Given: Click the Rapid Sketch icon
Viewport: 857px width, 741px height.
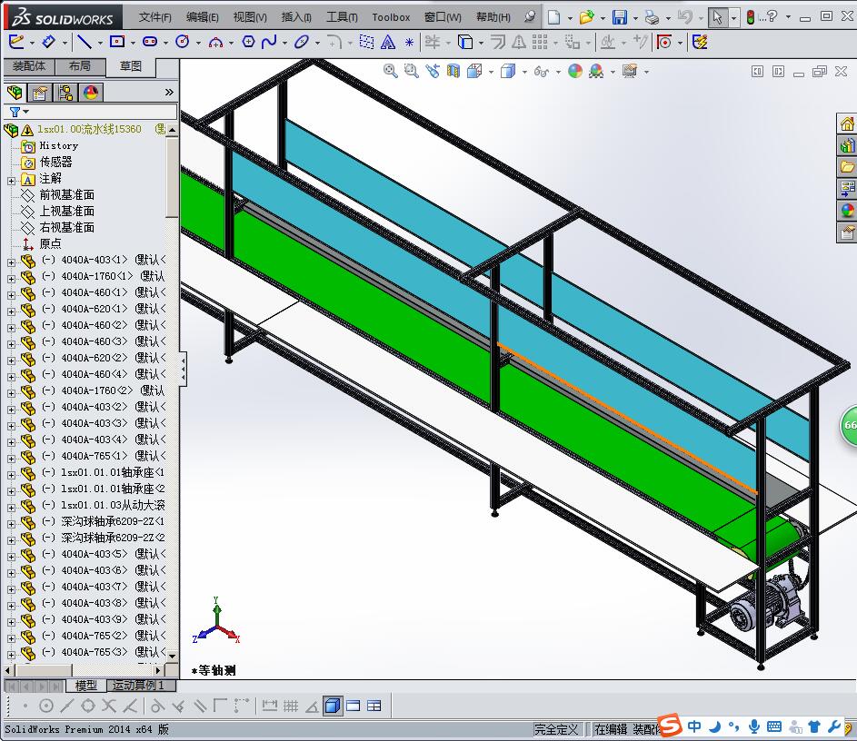Looking at the screenshot, I should (700, 42).
